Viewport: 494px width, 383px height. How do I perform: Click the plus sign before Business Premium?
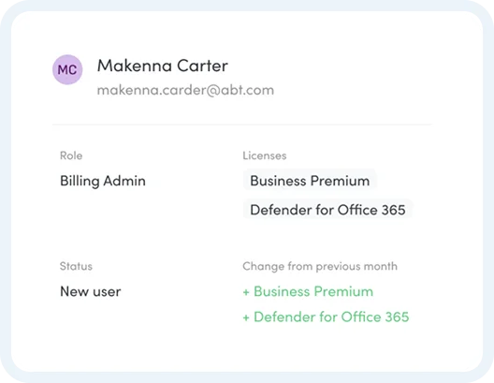[x=246, y=292]
